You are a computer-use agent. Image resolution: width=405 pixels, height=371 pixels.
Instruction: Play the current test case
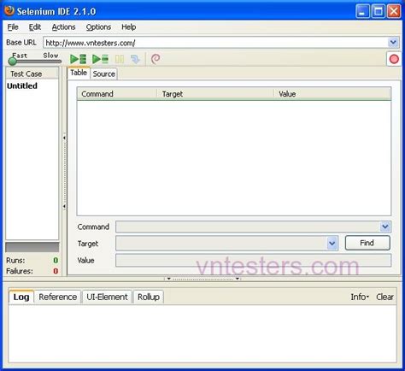coord(100,59)
